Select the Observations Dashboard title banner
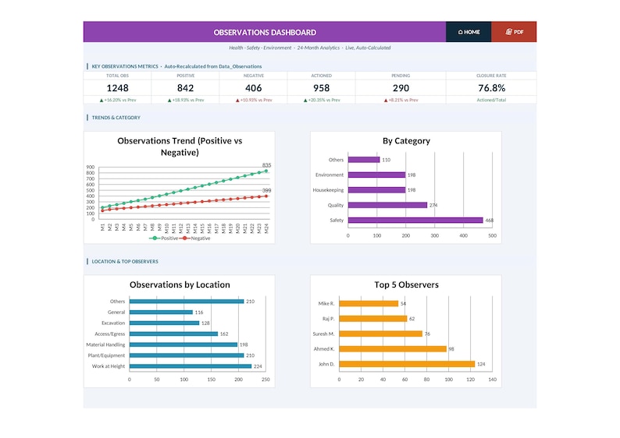This screenshot has height=438, width=620. [x=265, y=32]
